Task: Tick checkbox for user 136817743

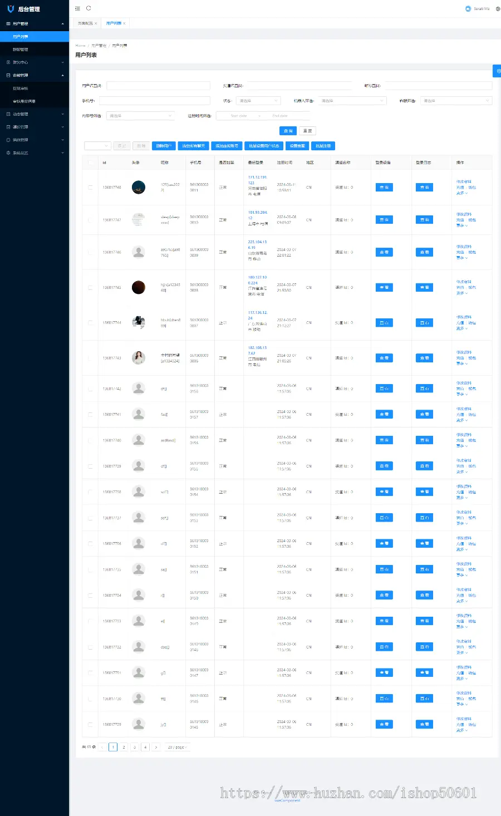Action: (x=90, y=358)
